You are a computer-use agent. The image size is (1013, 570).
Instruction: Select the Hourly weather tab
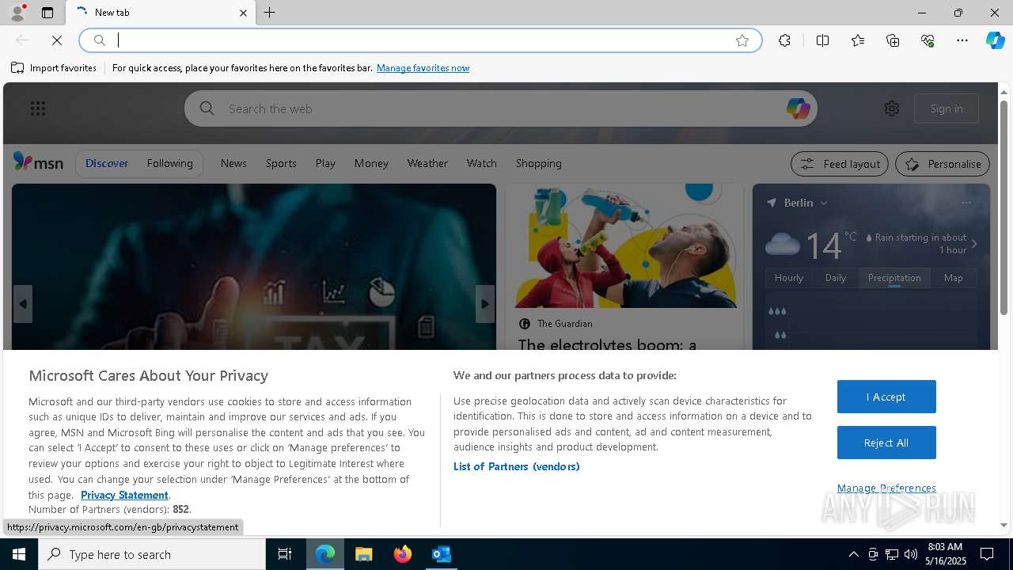(x=789, y=278)
